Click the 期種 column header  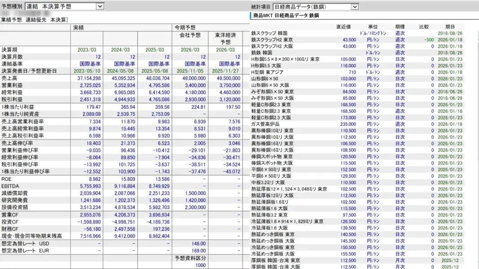[400, 27]
